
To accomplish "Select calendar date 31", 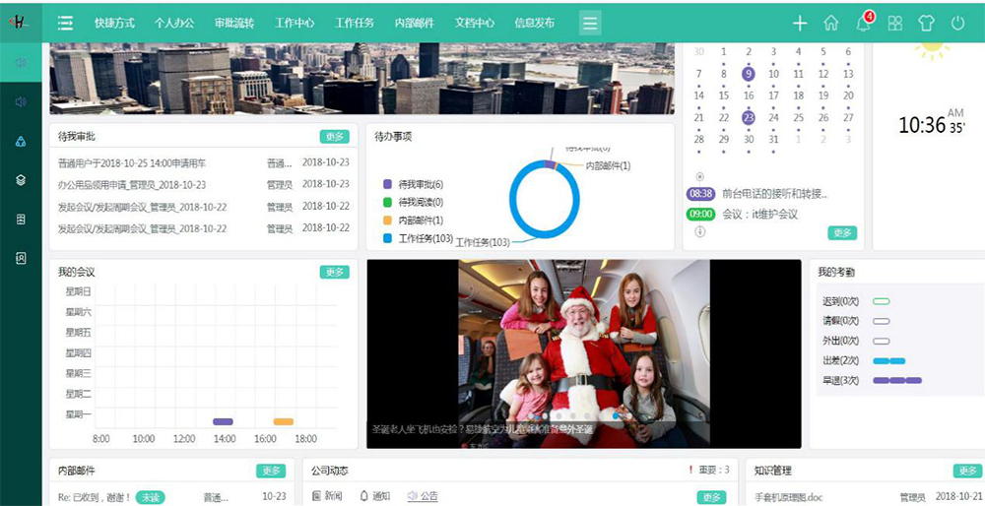I will (x=773, y=140).
